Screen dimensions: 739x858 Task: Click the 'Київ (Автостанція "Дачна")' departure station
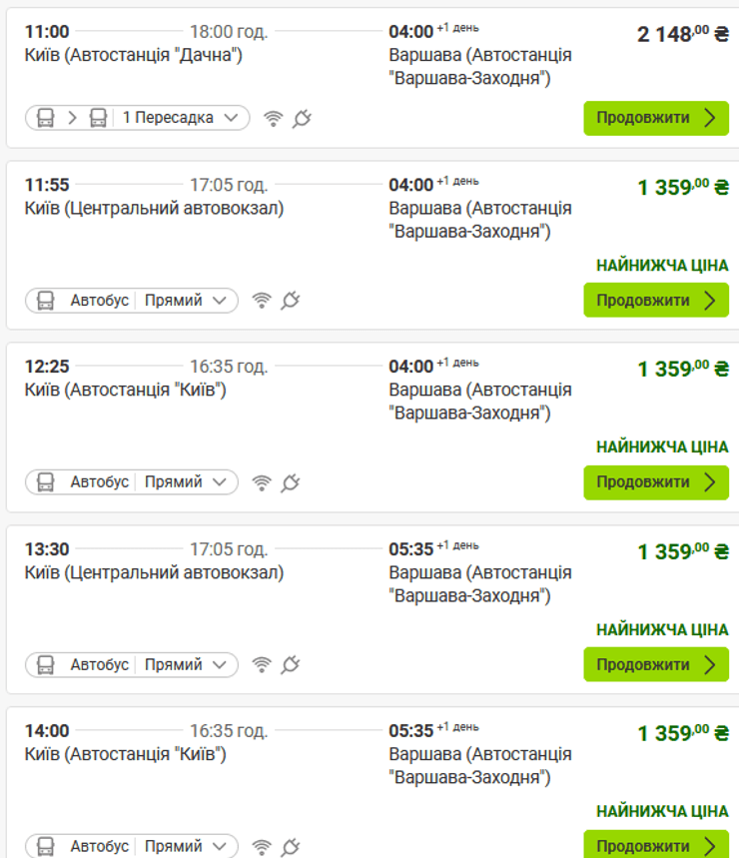coord(134,54)
